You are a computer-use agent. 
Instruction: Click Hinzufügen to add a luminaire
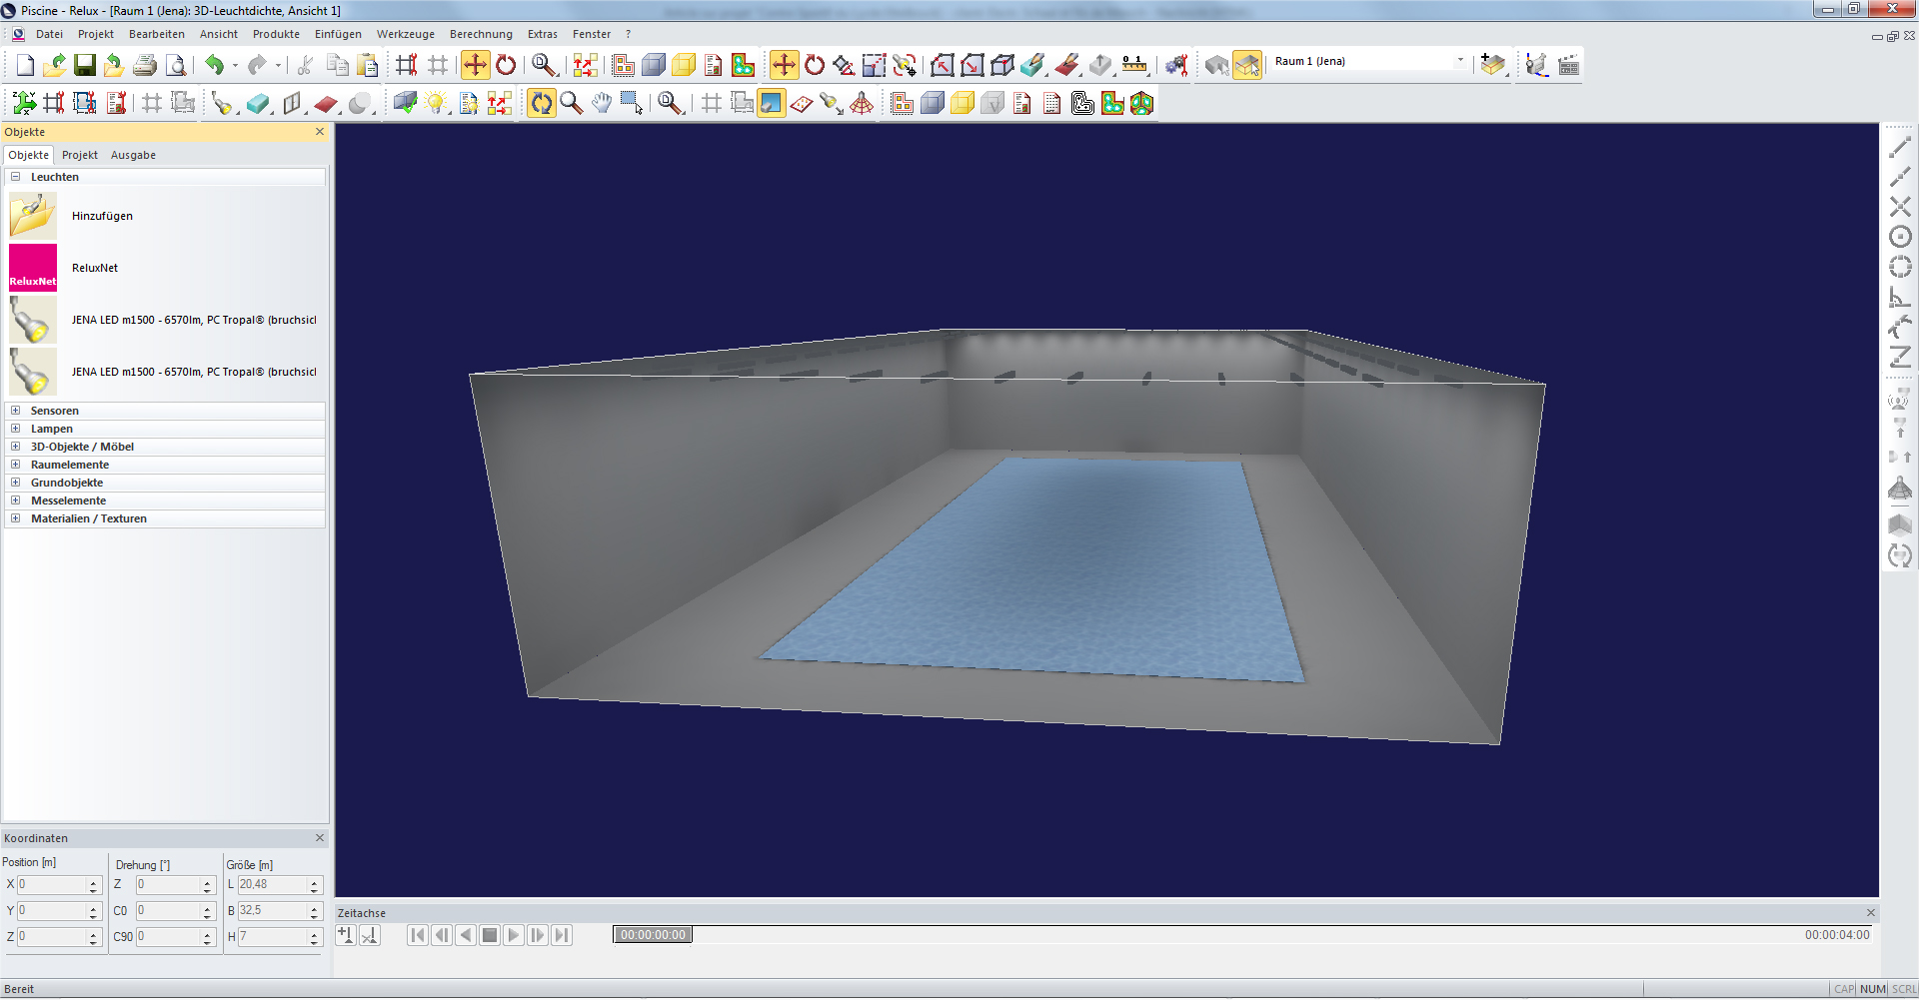102,216
